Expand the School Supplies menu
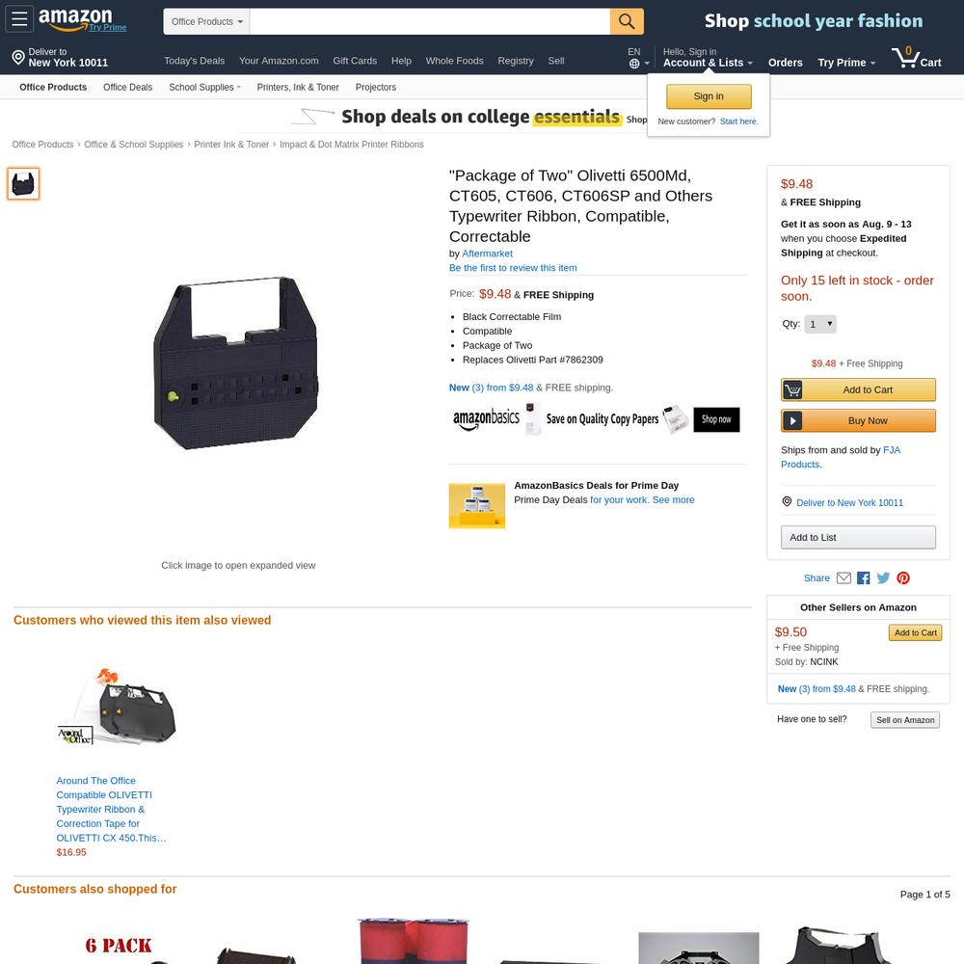Image resolution: width=964 pixels, height=964 pixels. pos(204,88)
